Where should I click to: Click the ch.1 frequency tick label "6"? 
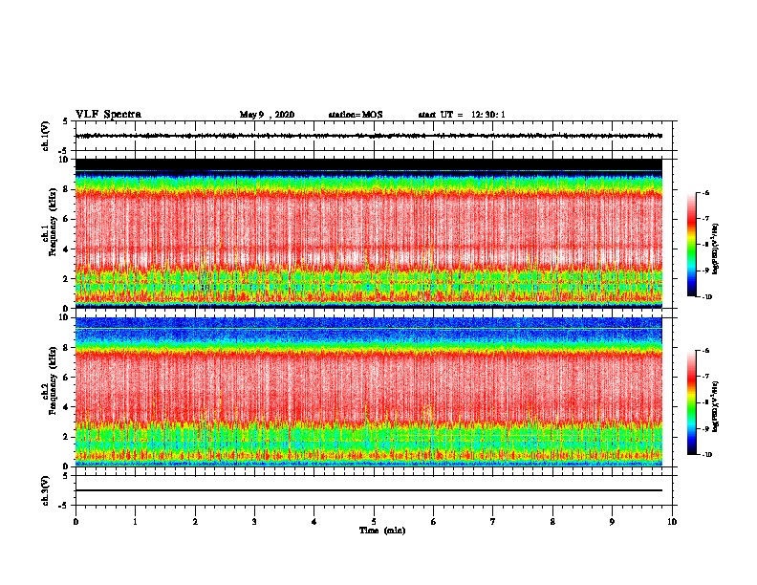click(x=66, y=219)
